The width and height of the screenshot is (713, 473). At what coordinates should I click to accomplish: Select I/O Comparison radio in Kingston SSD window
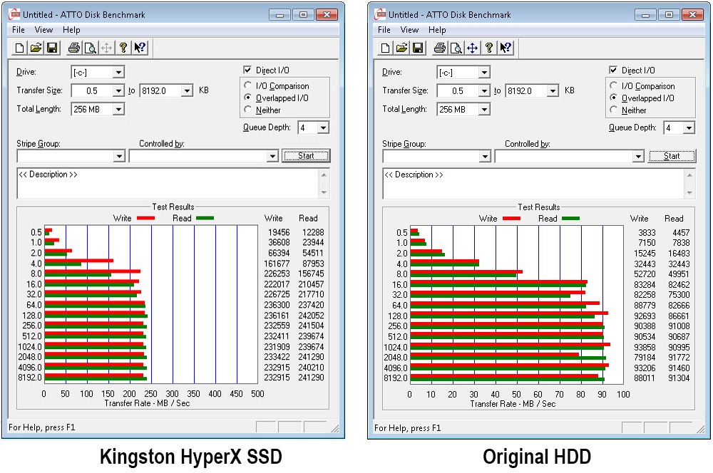[x=248, y=85]
